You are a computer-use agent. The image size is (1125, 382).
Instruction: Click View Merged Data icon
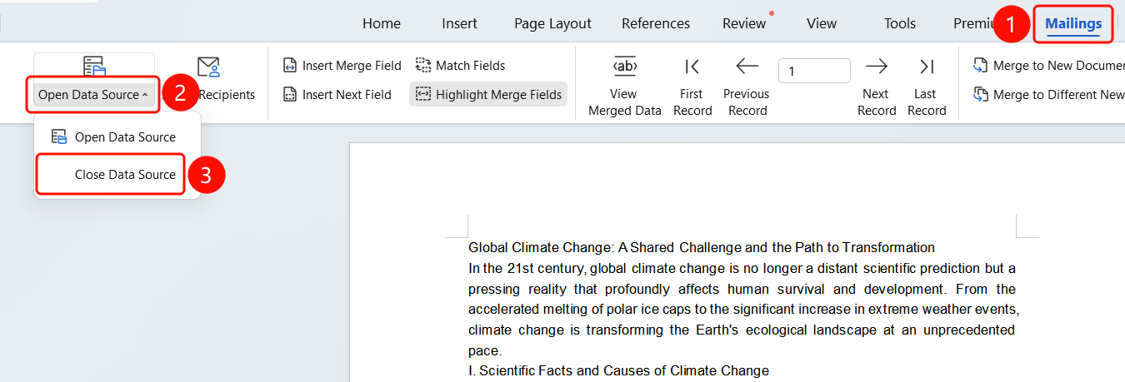click(624, 67)
